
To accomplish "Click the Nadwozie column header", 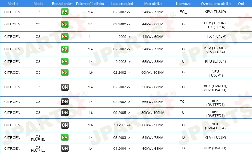I will (184, 4).
